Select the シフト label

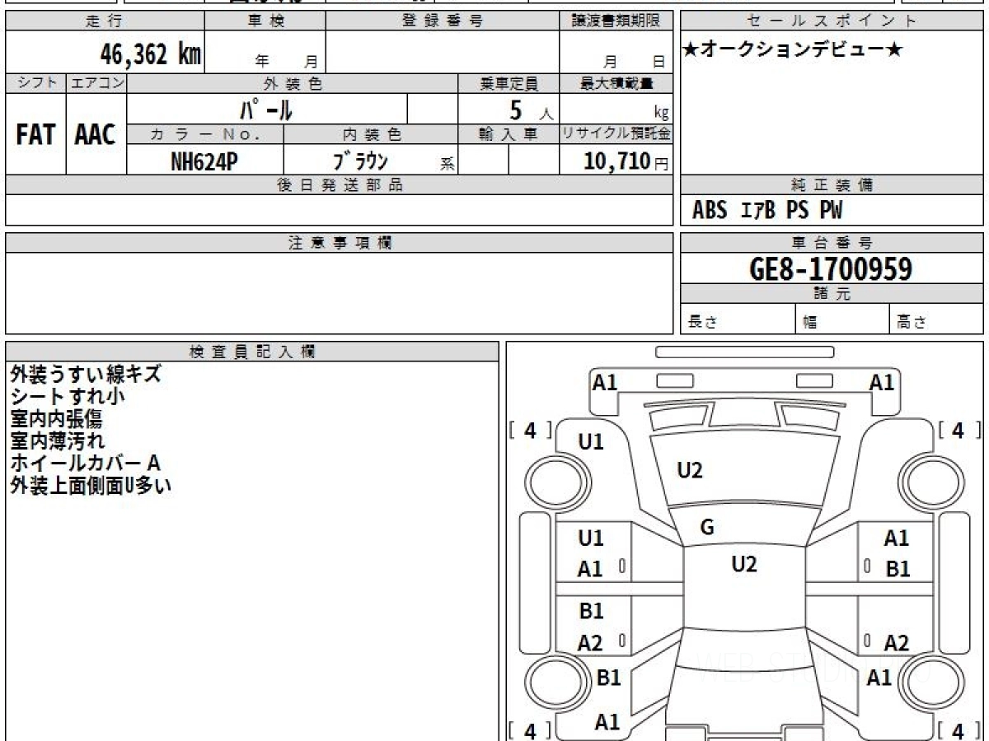pyautogui.click(x=35, y=83)
